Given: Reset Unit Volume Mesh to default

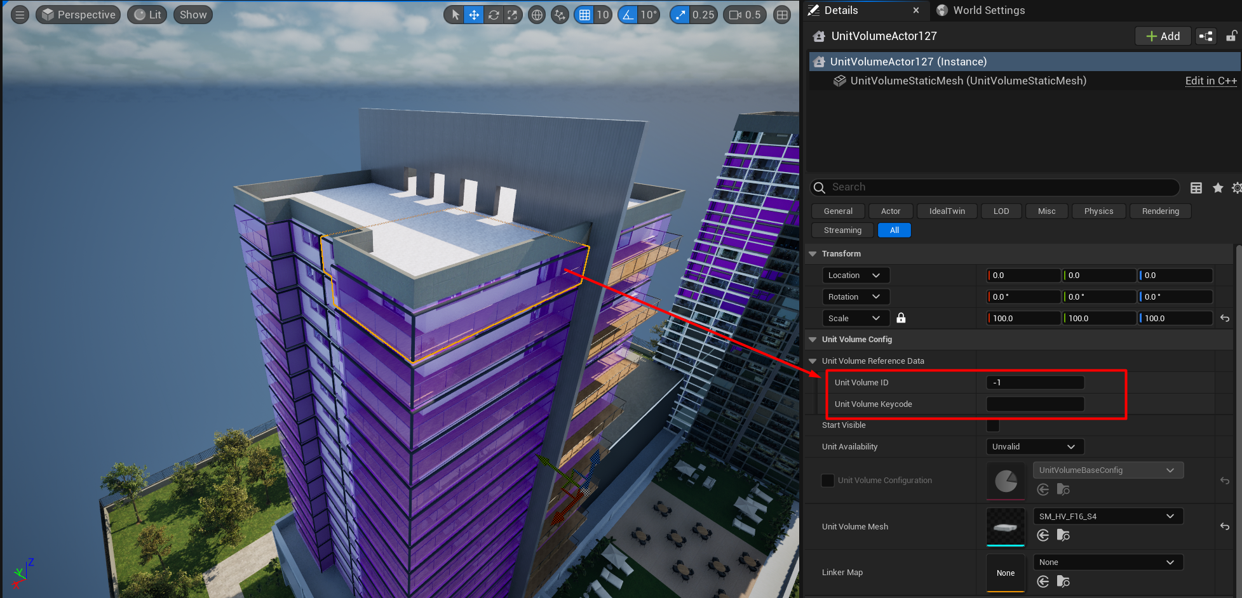Looking at the screenshot, I should point(1224,526).
